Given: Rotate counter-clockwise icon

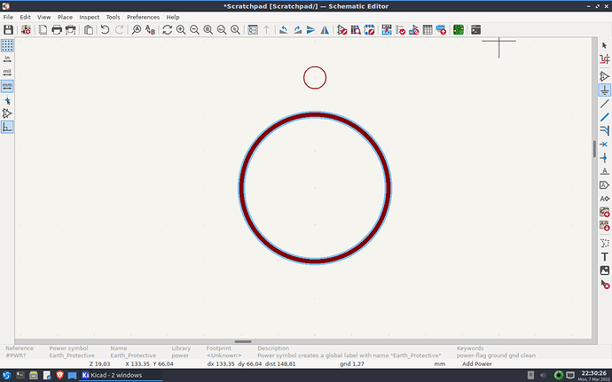Looking at the screenshot, I should pyautogui.click(x=284, y=29).
